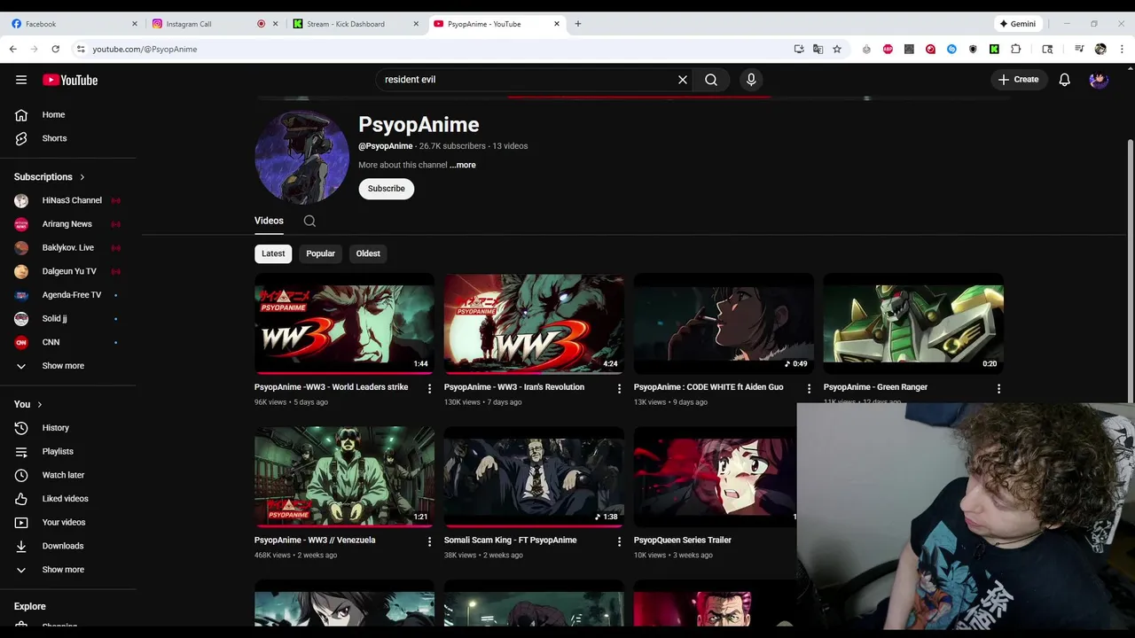The height and width of the screenshot is (638, 1135).
Task: Click the green Kick extension icon
Action: (994, 49)
